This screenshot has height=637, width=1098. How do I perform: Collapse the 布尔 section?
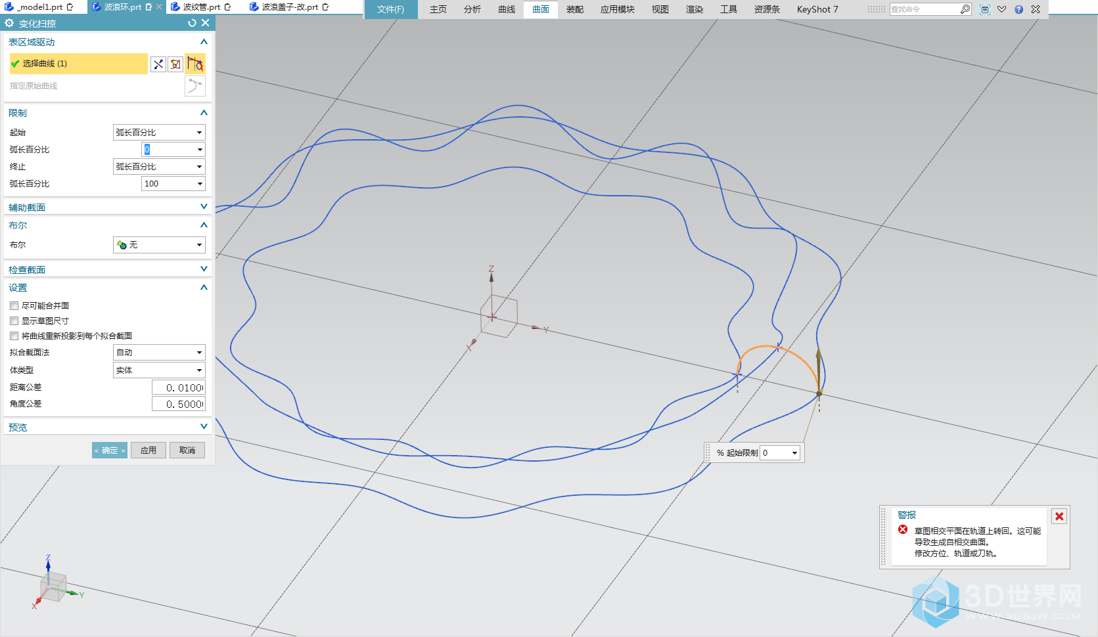[x=204, y=225]
